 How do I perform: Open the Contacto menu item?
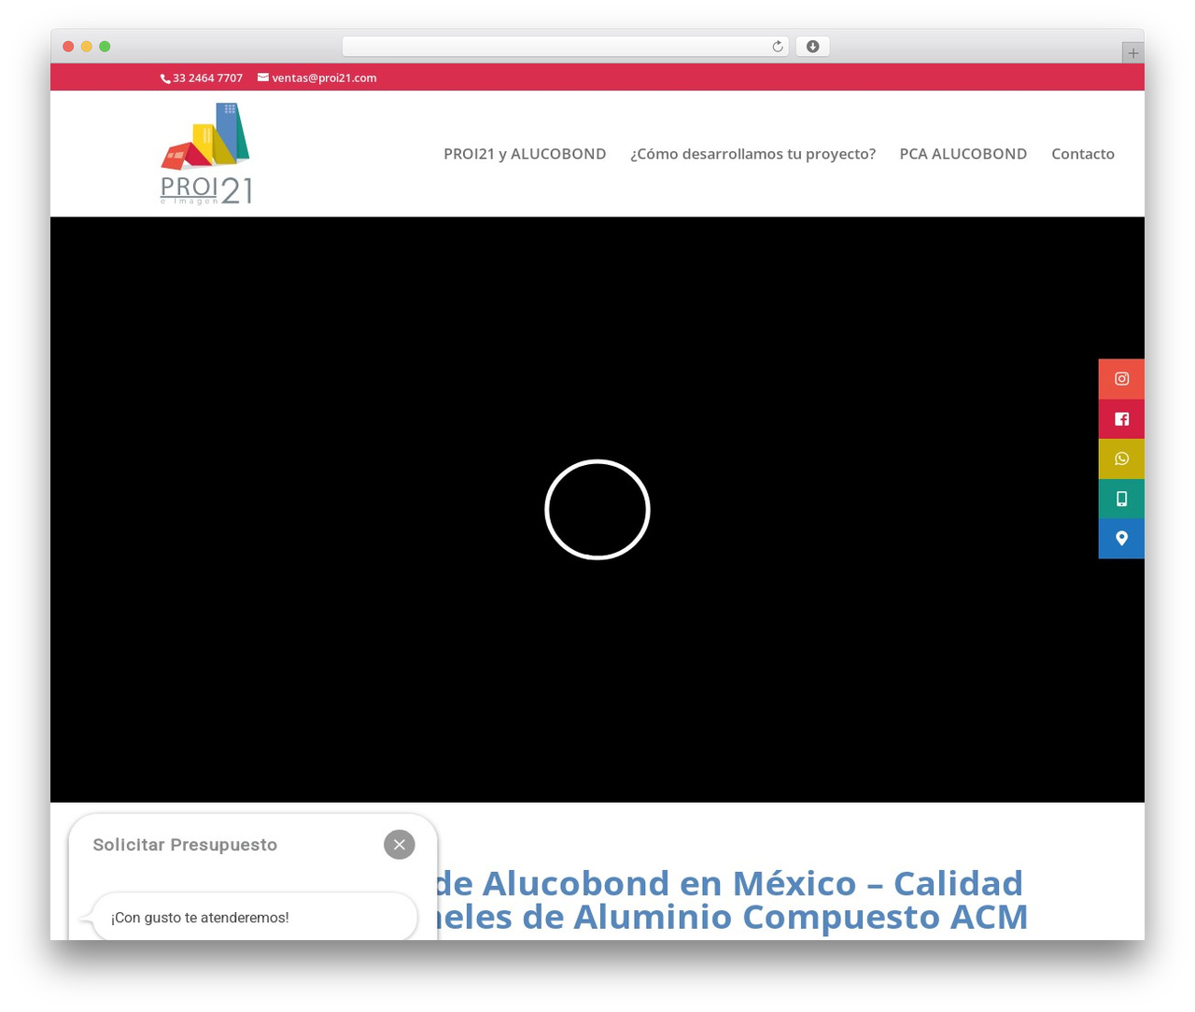[1083, 154]
